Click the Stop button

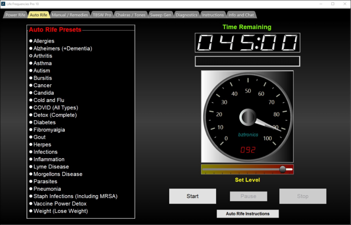tap(302, 196)
